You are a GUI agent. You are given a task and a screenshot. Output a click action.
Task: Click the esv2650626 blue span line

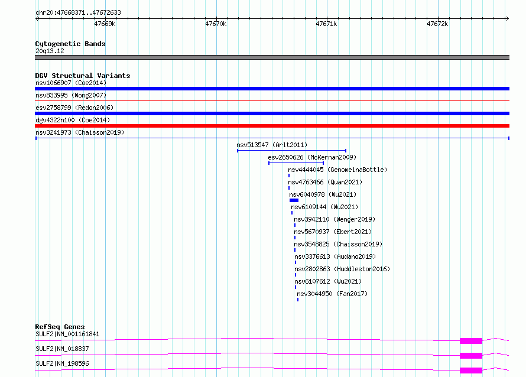(x=296, y=163)
